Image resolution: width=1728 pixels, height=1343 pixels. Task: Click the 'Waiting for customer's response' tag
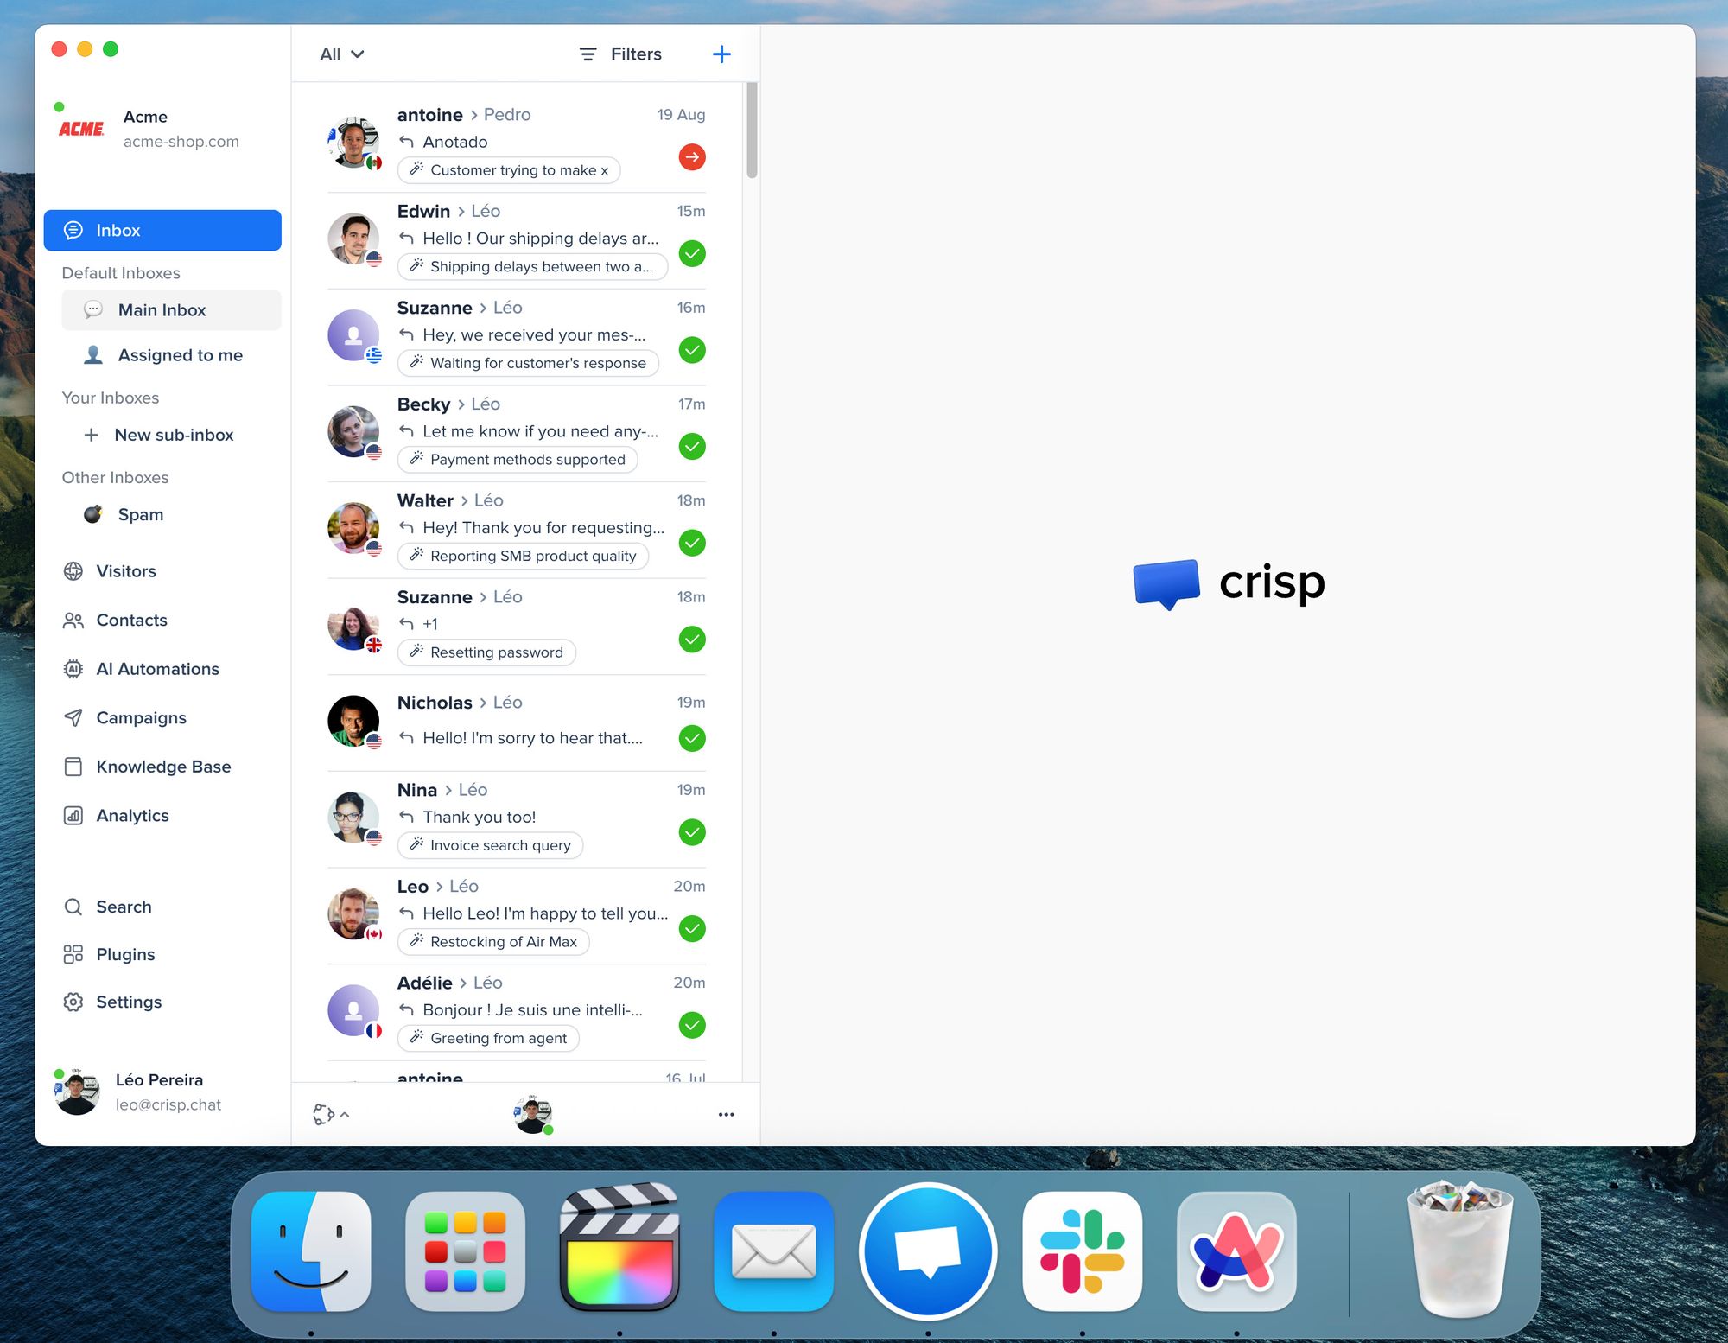click(528, 363)
